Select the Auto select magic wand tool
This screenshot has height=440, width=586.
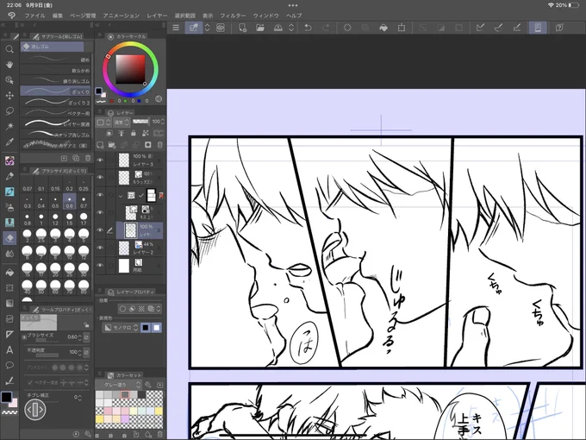point(9,126)
